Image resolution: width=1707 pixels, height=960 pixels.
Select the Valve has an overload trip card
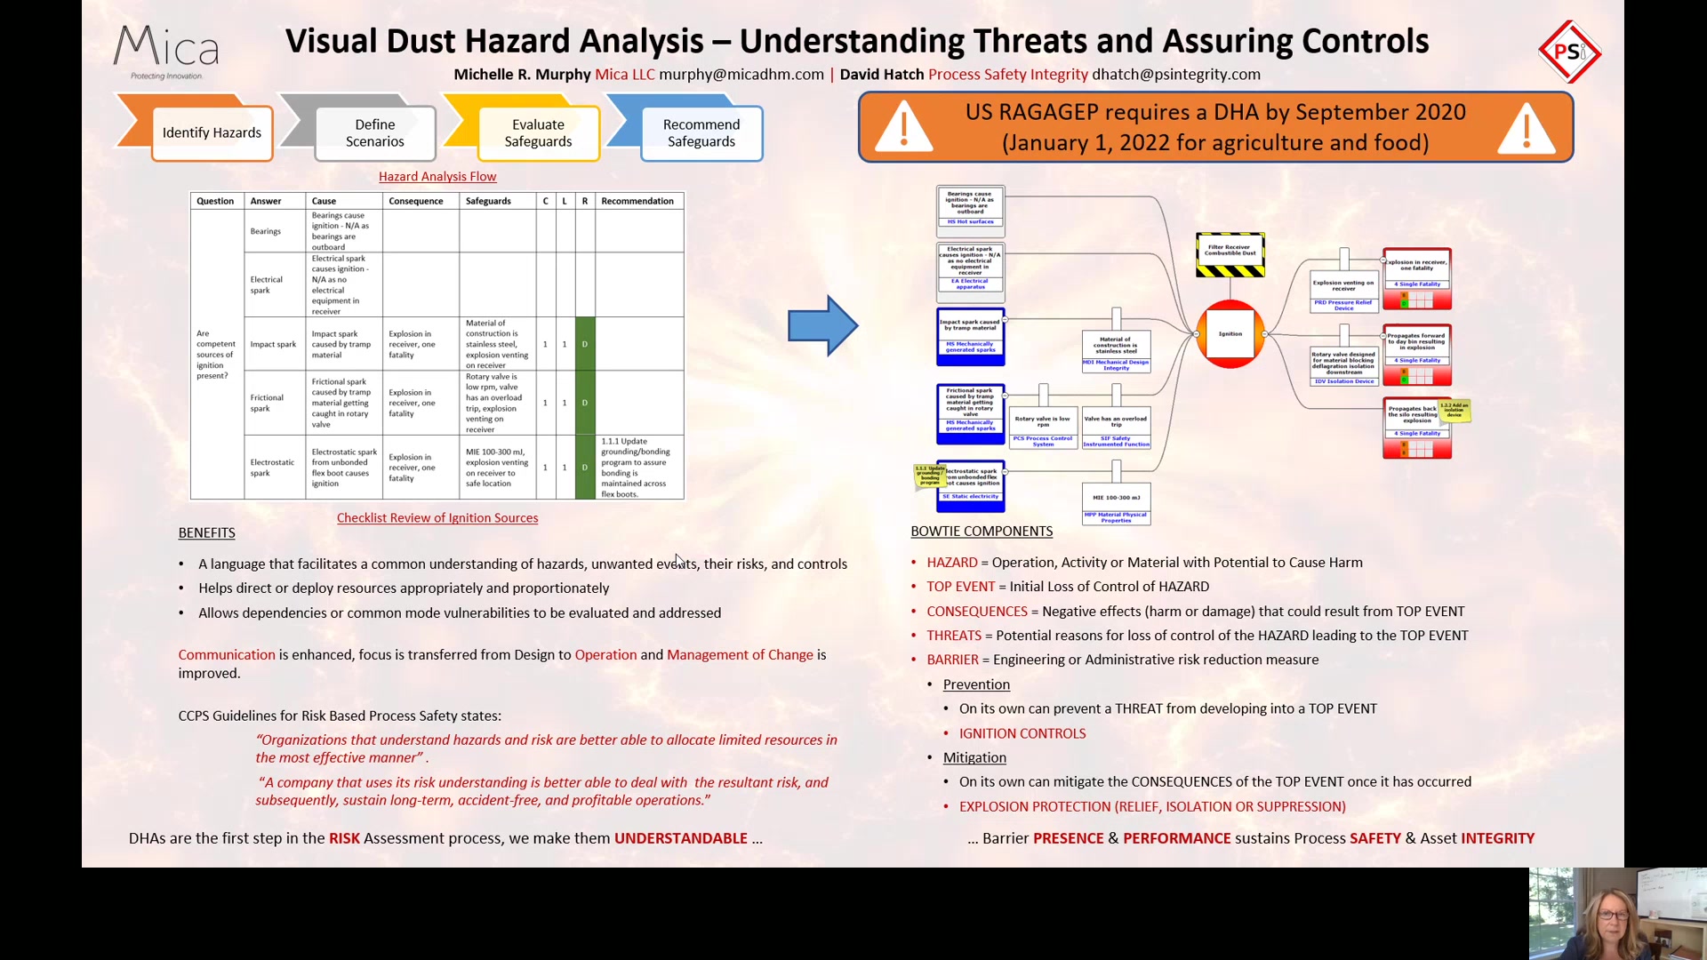click(x=1116, y=428)
